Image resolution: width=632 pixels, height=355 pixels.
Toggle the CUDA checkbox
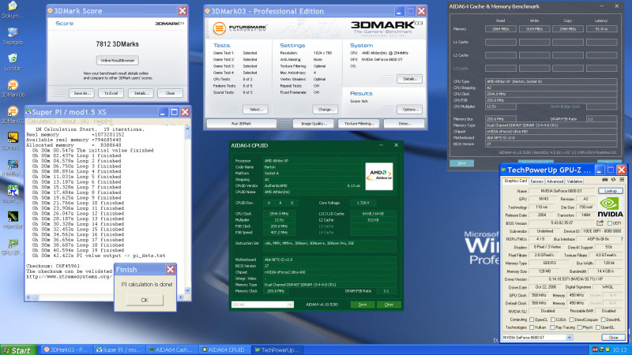coord(553,319)
